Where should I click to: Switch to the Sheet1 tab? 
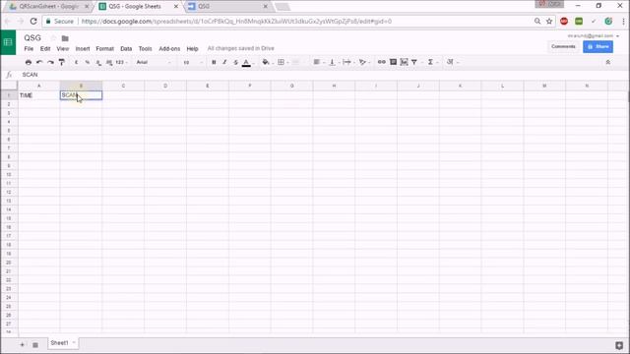[x=62, y=343]
